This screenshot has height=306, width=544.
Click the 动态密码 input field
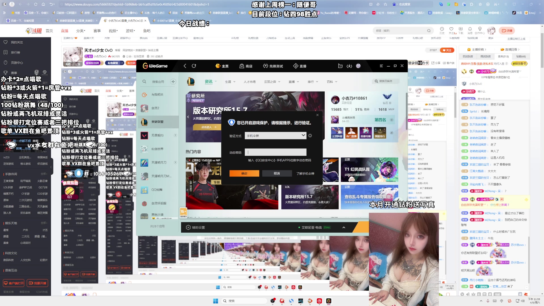(275, 152)
